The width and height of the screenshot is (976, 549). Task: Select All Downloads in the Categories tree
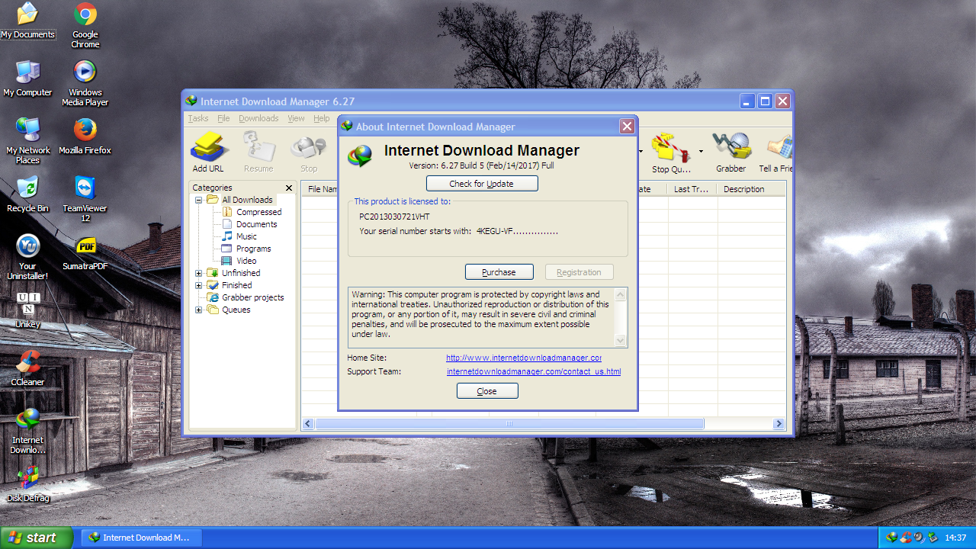pos(247,200)
